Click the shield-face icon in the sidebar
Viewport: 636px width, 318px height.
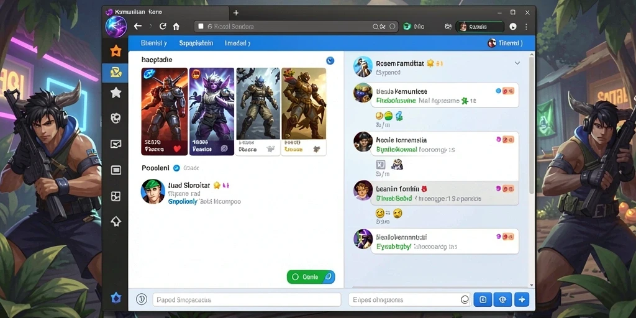[116, 118]
